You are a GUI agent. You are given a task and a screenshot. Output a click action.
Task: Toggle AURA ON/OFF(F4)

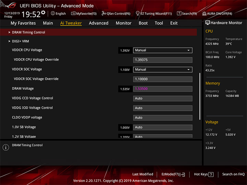[217, 13]
